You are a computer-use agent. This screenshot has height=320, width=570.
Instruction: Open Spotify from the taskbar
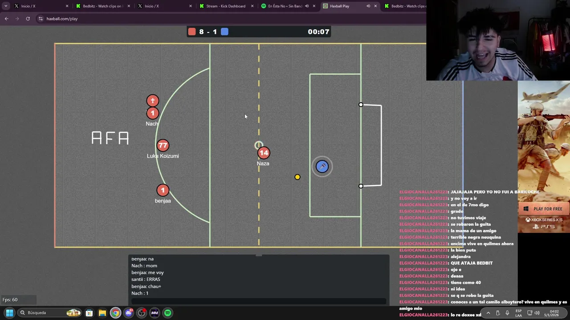point(167,313)
